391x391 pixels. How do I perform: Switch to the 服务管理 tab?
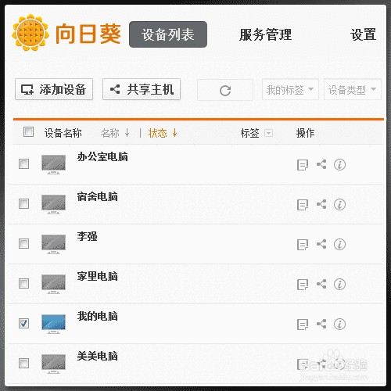coord(265,34)
